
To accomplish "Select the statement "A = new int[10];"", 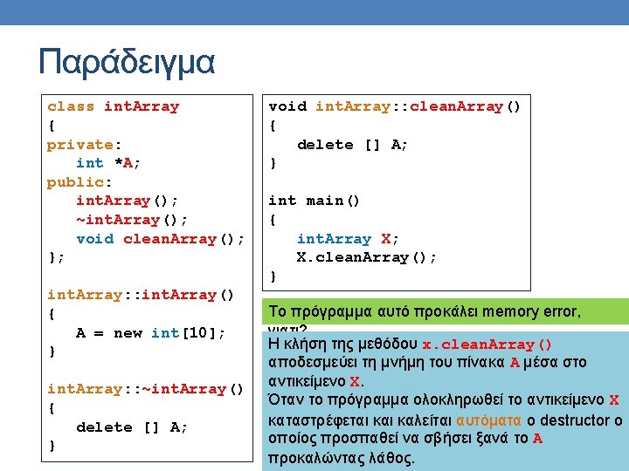I will tap(150, 333).
